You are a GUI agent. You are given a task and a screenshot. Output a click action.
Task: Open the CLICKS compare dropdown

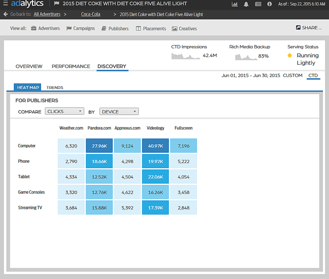pyautogui.click(x=64, y=111)
